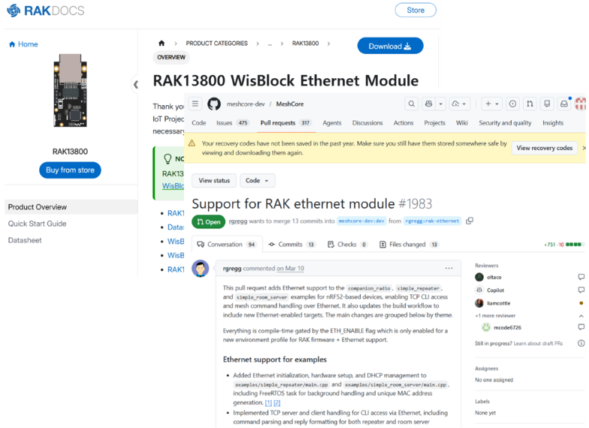
Task: Open the notifications inbox icon
Action: pyautogui.click(x=564, y=104)
